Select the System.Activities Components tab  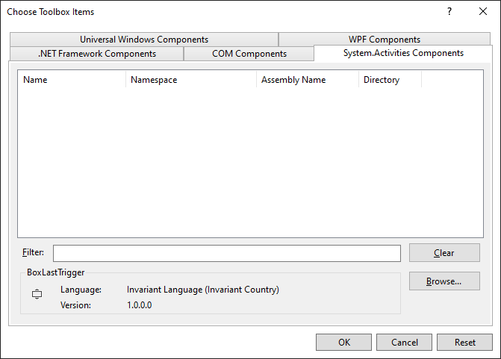(x=403, y=53)
